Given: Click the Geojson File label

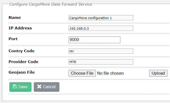Looking at the screenshot, I should click(x=22, y=72).
